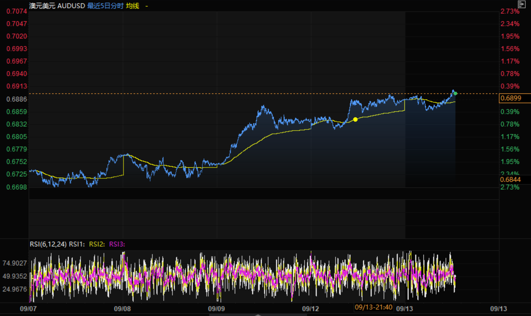Click the 0.6913 price axis label

coord(17,86)
